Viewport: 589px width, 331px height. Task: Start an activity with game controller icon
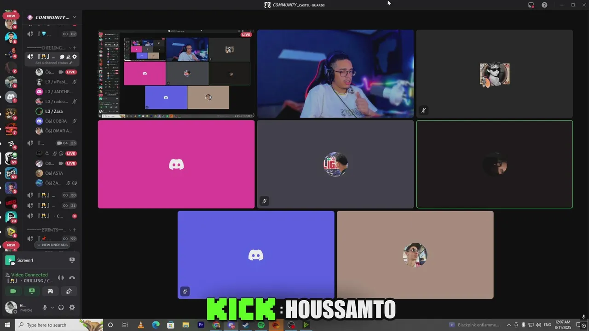click(x=50, y=291)
